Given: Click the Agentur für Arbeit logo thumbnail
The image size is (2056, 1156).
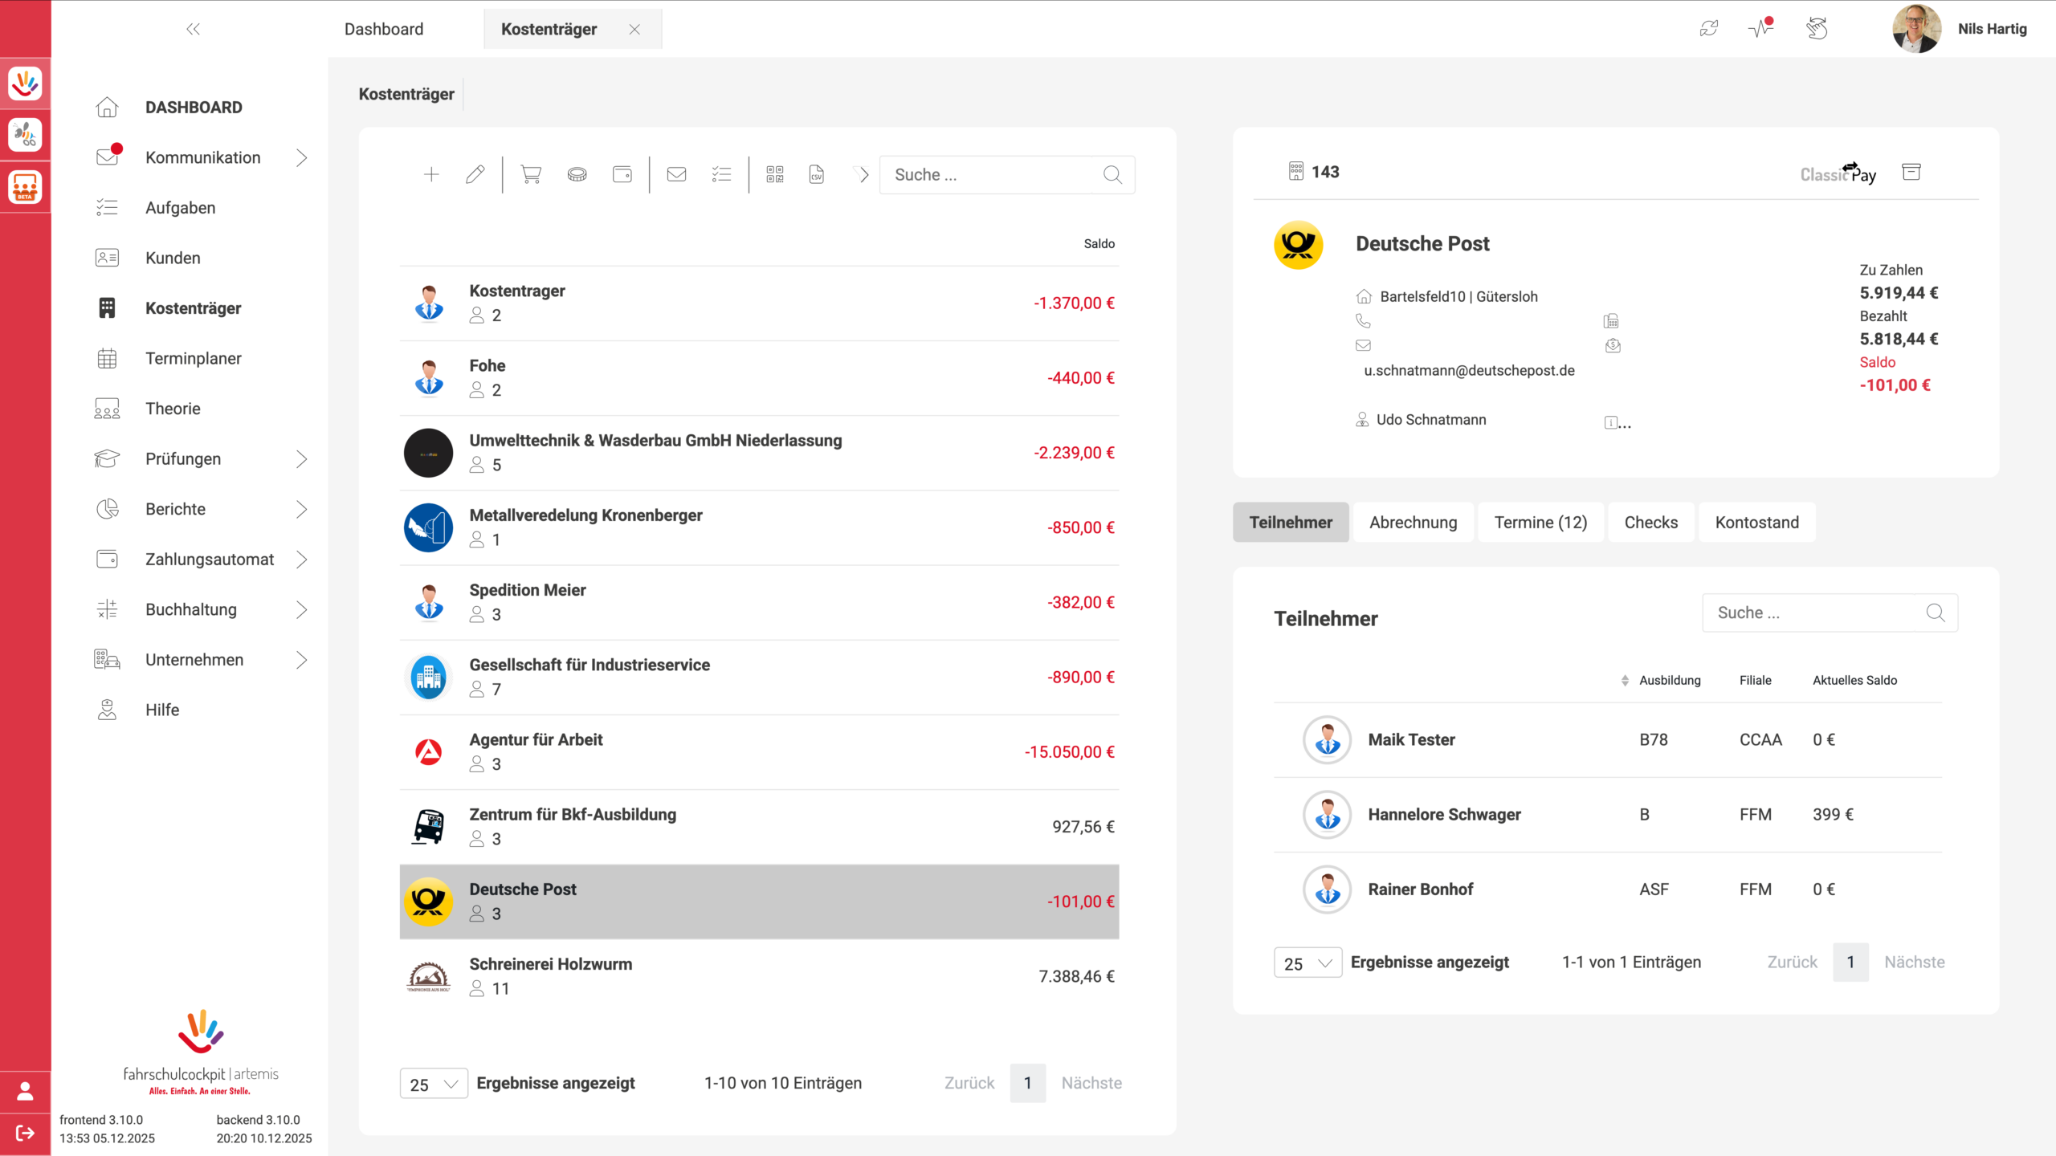Looking at the screenshot, I should coord(428,752).
